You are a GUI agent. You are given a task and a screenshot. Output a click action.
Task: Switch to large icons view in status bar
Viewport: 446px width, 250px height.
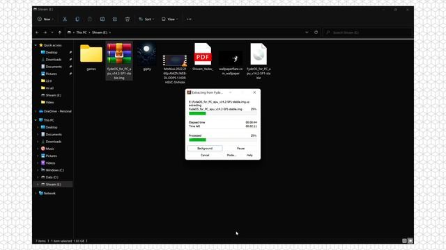pyautogui.click(x=410, y=241)
